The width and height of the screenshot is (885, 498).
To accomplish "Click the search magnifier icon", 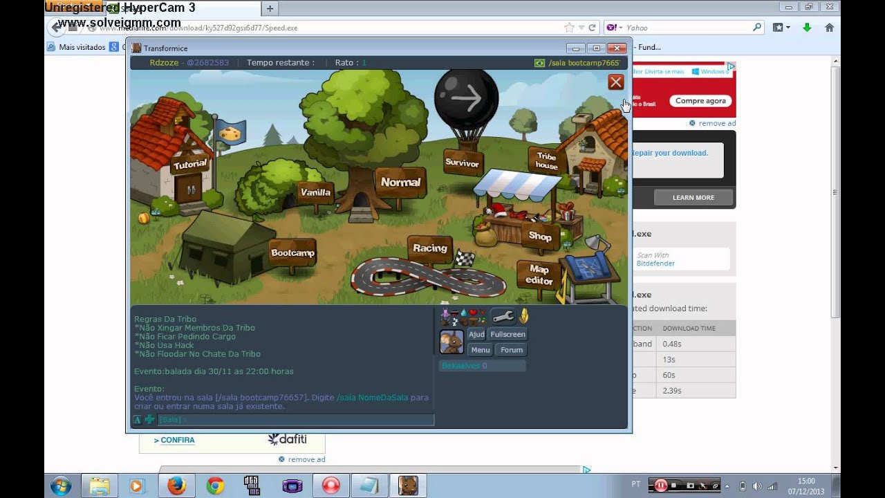I will [757, 28].
